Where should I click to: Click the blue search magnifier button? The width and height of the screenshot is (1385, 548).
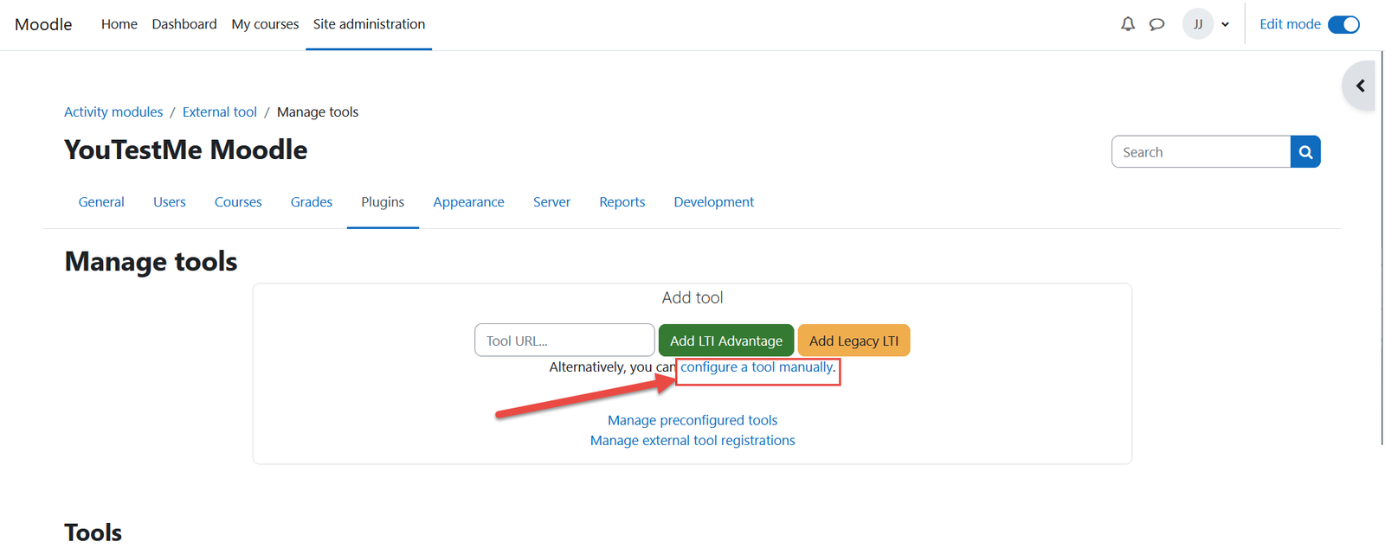coord(1304,152)
